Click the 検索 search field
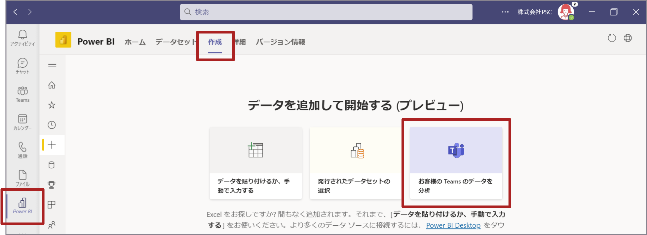This screenshot has height=235, width=647. pos(326,12)
